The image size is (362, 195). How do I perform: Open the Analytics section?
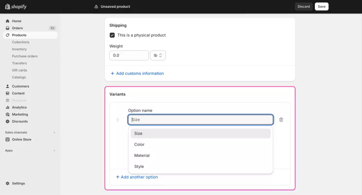[x=19, y=107]
